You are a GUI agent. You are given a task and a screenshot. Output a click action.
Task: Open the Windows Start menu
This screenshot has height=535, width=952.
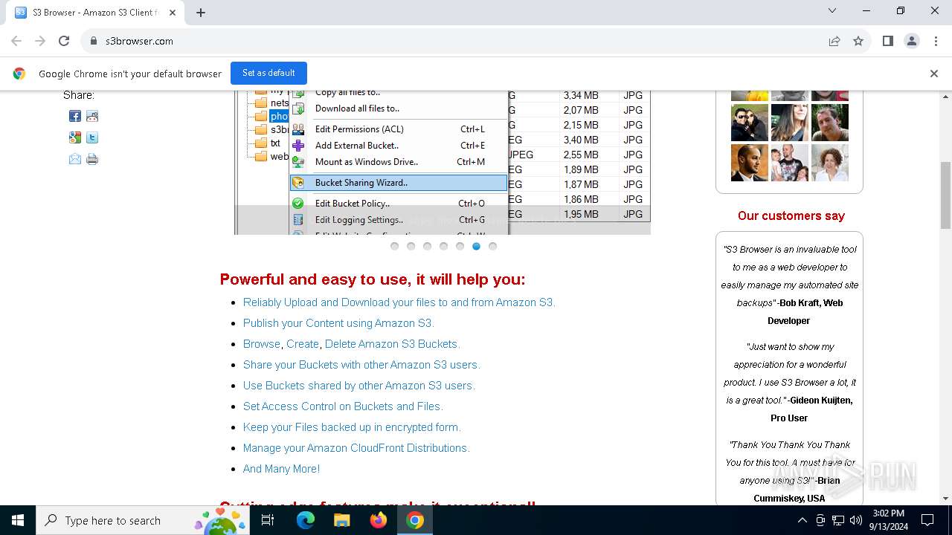tap(18, 520)
